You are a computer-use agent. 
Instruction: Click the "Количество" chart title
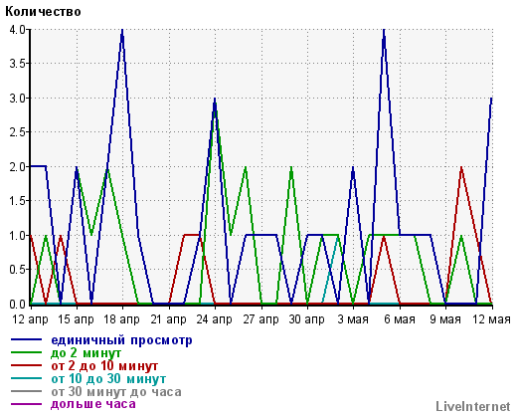point(43,12)
